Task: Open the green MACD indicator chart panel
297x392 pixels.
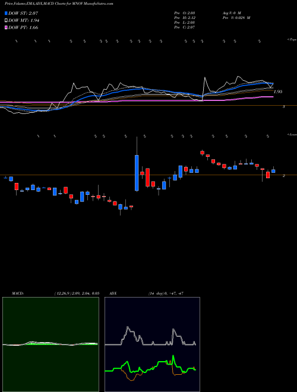Action: pos(50,344)
